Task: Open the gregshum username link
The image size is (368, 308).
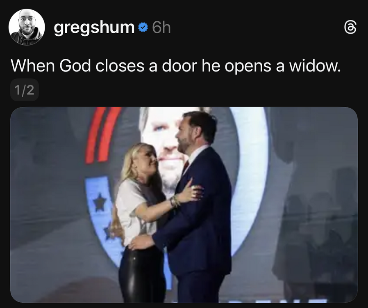Action: click(94, 28)
